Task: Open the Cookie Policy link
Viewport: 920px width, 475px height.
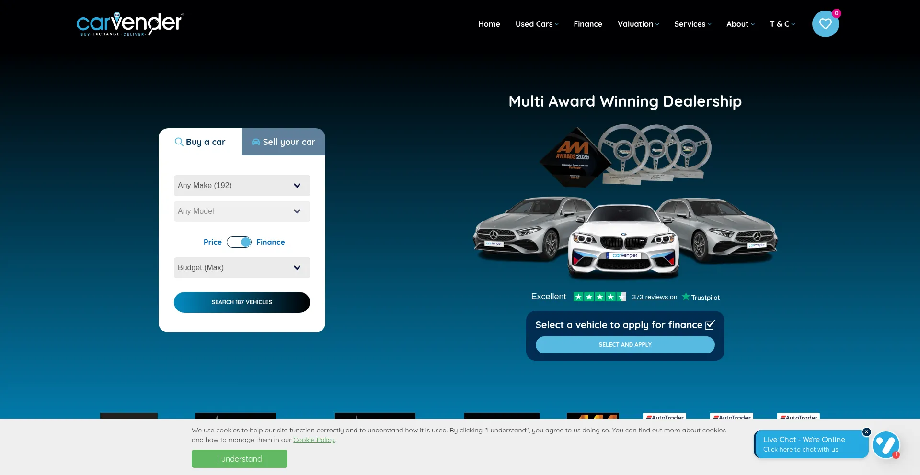Action: pos(314,440)
